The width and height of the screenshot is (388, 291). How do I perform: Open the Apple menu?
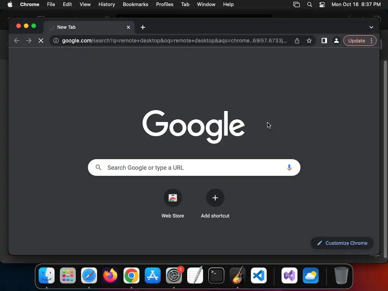pyautogui.click(x=10, y=4)
